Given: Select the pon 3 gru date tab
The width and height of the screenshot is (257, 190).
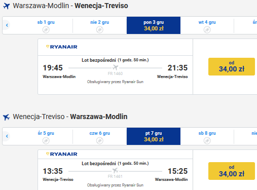Looking at the screenshot, I should coord(154,25).
